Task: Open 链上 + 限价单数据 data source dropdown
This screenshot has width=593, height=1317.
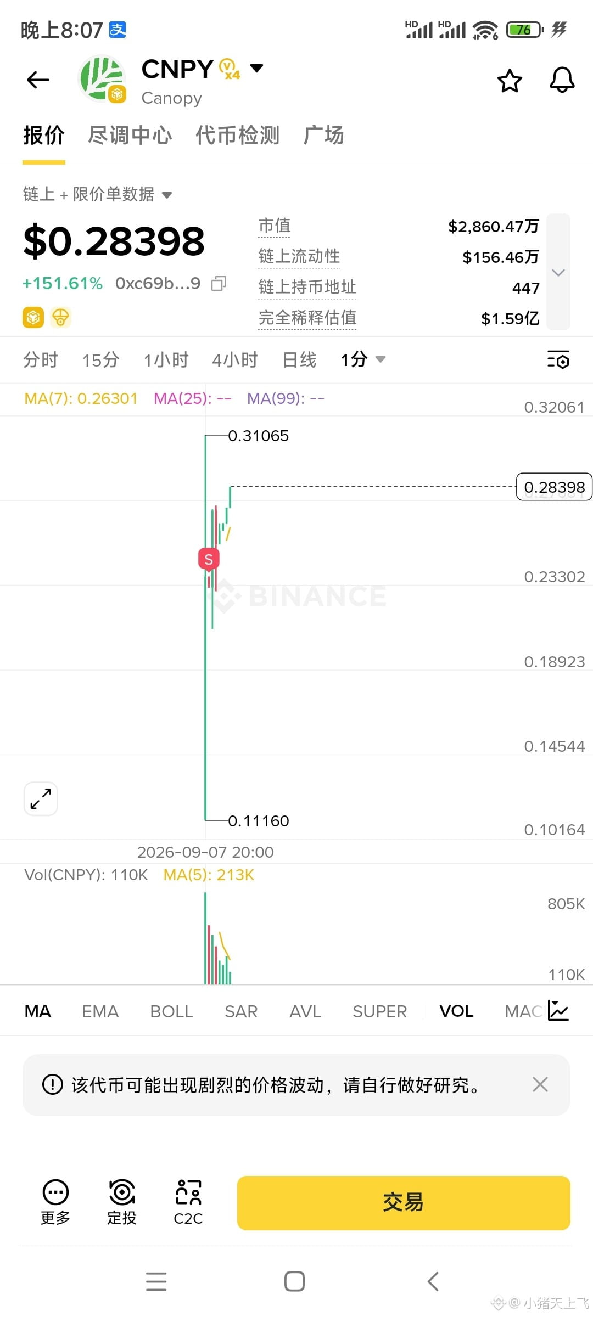Action: click(x=98, y=194)
